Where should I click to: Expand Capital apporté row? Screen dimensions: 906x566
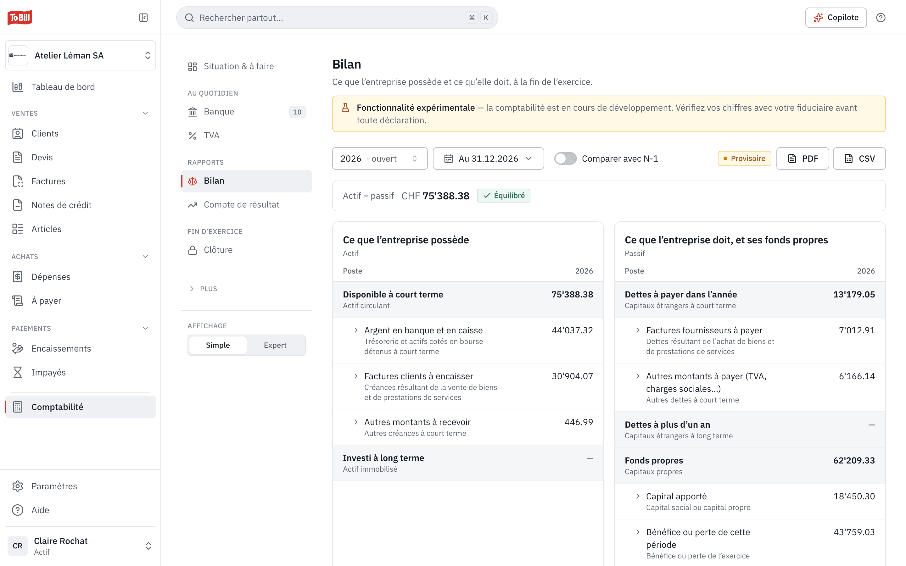[638, 497]
